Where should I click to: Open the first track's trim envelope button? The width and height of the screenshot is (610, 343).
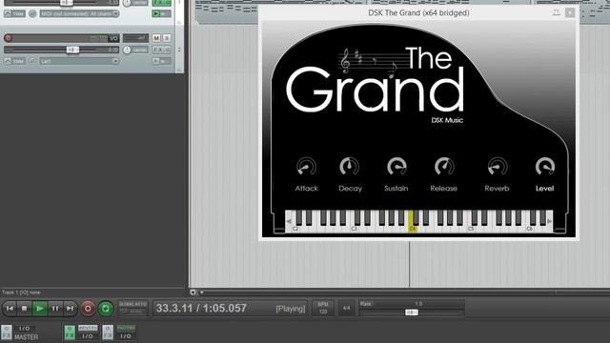[15, 13]
